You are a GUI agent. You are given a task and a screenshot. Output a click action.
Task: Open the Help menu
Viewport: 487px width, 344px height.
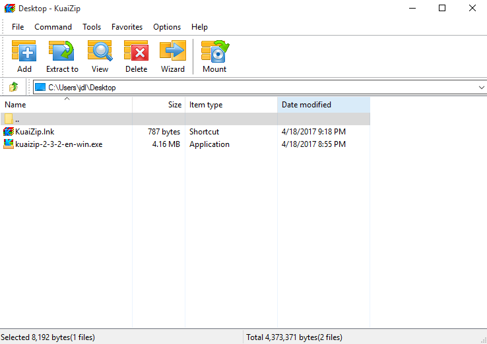click(199, 27)
